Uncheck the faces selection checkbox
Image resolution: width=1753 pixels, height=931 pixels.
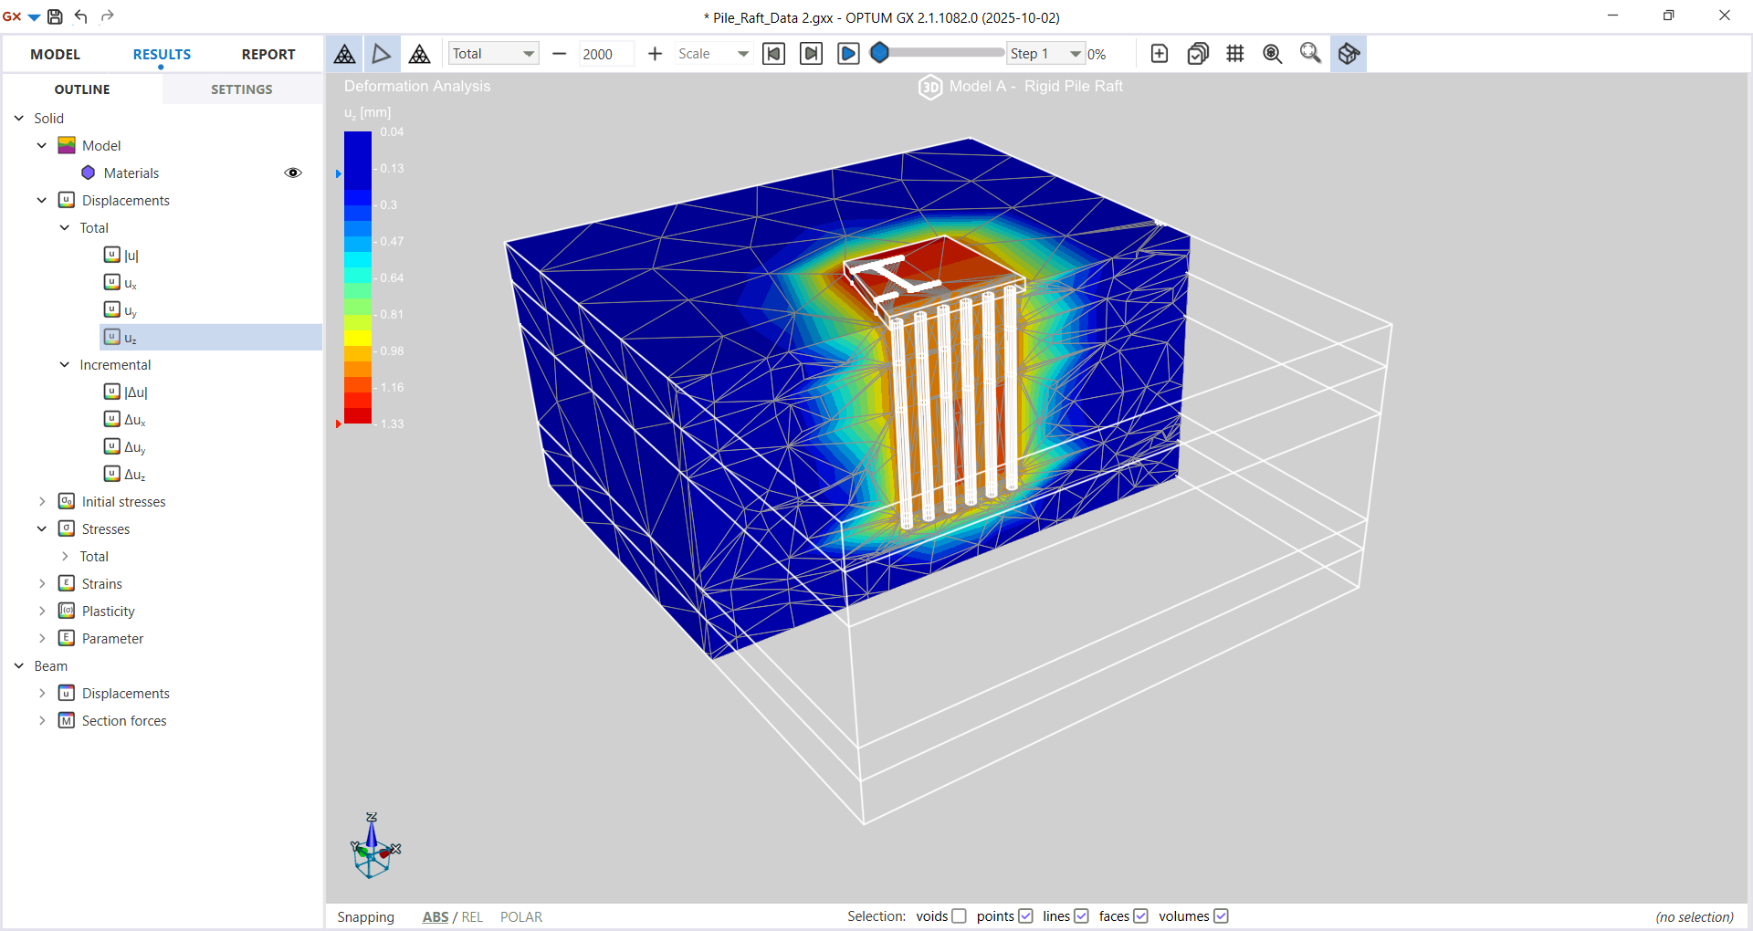pos(1140,916)
